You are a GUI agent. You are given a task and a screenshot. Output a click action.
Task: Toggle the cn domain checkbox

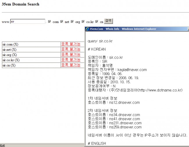pyautogui.click(x=97, y=22)
